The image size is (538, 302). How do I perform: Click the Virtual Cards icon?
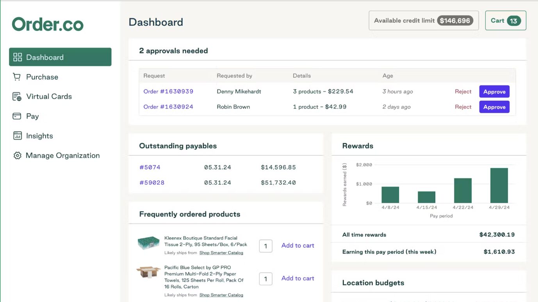(x=17, y=96)
